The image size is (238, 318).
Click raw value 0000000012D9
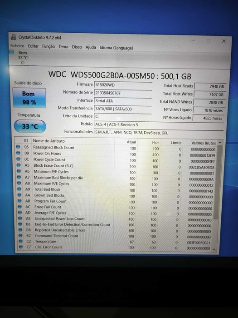tap(202, 155)
